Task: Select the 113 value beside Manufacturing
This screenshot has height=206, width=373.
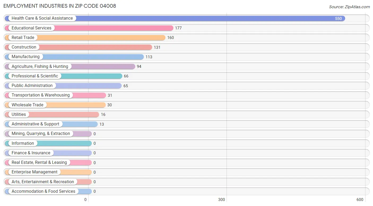Action: (x=149, y=57)
